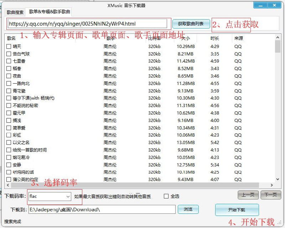This screenshot has width=285, height=228.
Task: Check the 告白气球 song checkbox
Action: click(8, 54)
